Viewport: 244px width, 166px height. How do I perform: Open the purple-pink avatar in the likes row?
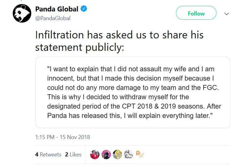pyautogui.click(x=106, y=155)
